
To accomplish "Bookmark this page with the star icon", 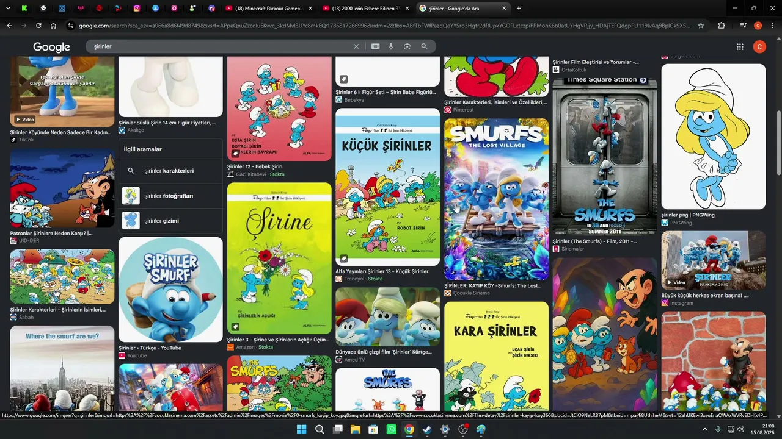I will 701,26.
